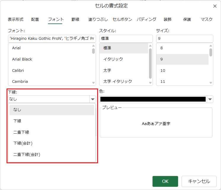221x190 pixels.
Task: Select Cambria in the font list
Action: tap(50, 81)
